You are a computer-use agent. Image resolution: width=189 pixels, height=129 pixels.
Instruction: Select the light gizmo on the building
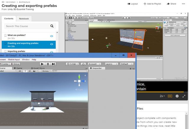(42, 99)
